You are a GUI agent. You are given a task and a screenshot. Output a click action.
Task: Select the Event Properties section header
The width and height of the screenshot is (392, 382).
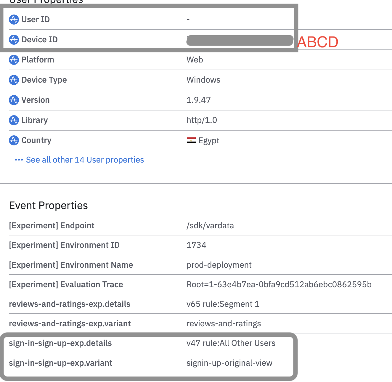tap(48, 205)
